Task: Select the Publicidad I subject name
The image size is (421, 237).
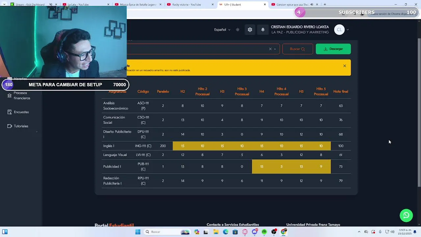Action: click(112, 167)
